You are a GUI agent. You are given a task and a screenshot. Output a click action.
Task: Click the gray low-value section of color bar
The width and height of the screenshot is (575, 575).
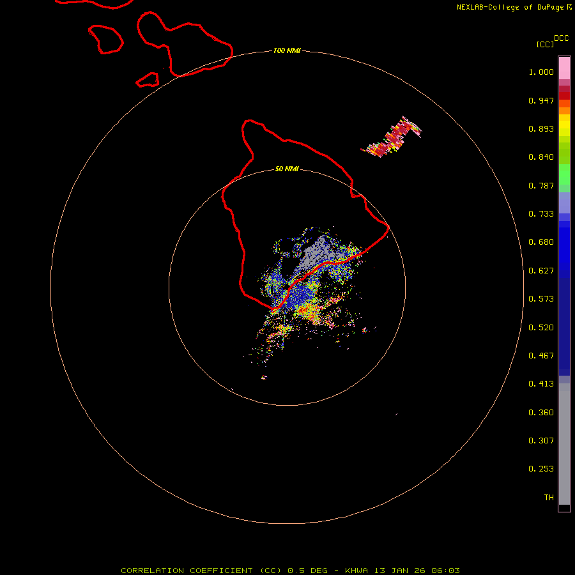pyautogui.click(x=564, y=444)
